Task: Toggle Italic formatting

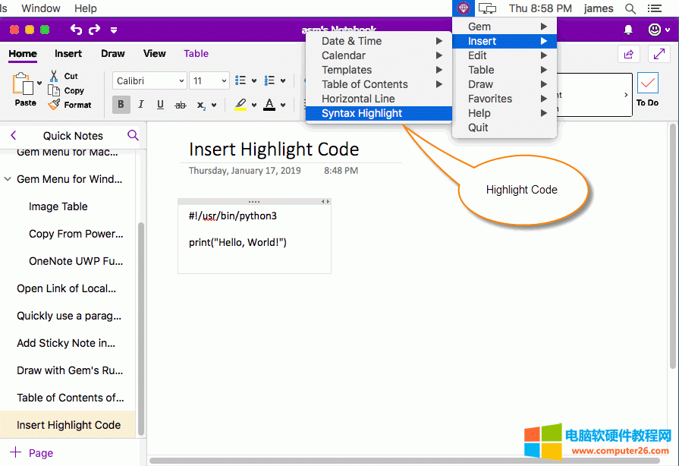Action: (x=140, y=105)
